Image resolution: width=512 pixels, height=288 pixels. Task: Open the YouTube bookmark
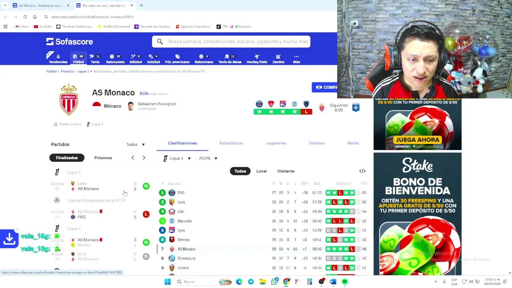pyautogui.click(x=43, y=26)
